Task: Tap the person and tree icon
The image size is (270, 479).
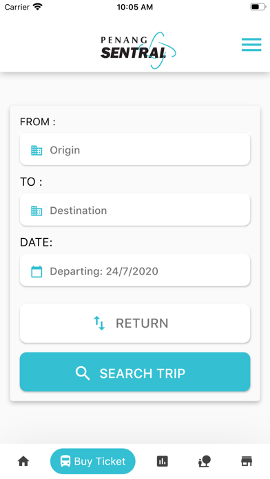Action: coord(205,461)
